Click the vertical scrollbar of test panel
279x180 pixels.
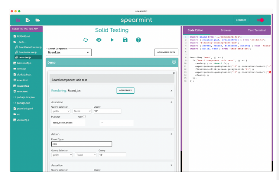[x=181, y=89]
